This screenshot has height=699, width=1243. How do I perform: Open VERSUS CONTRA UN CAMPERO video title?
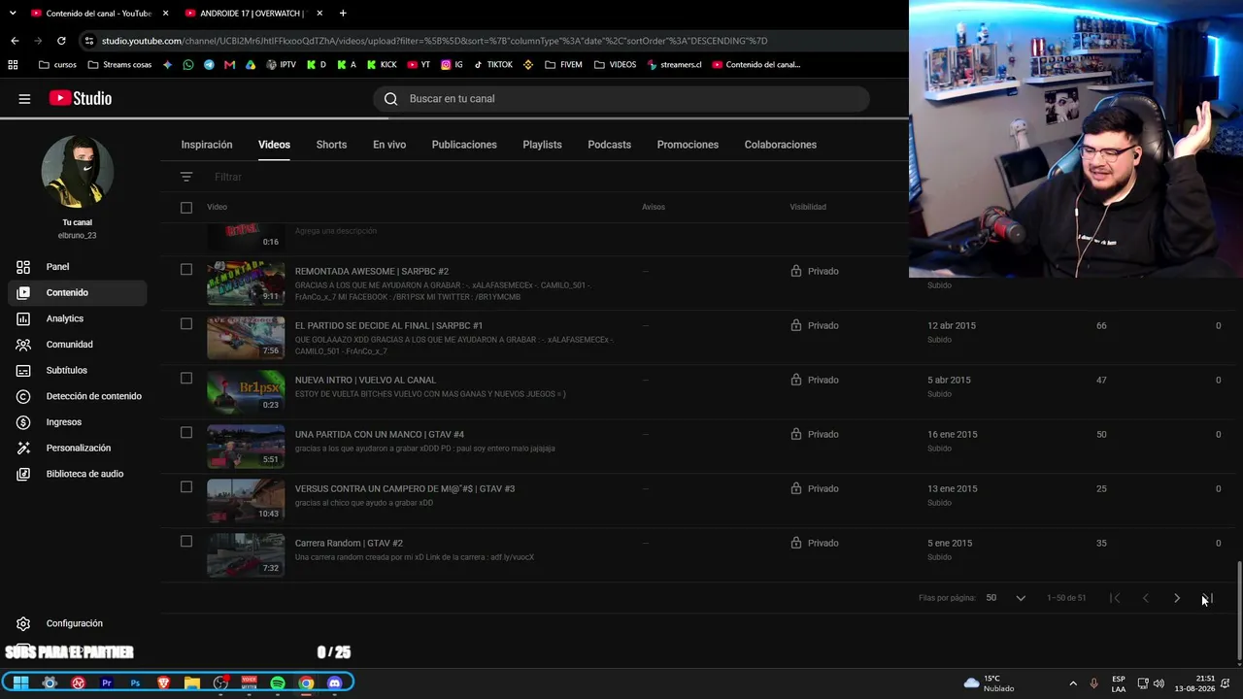tap(405, 489)
